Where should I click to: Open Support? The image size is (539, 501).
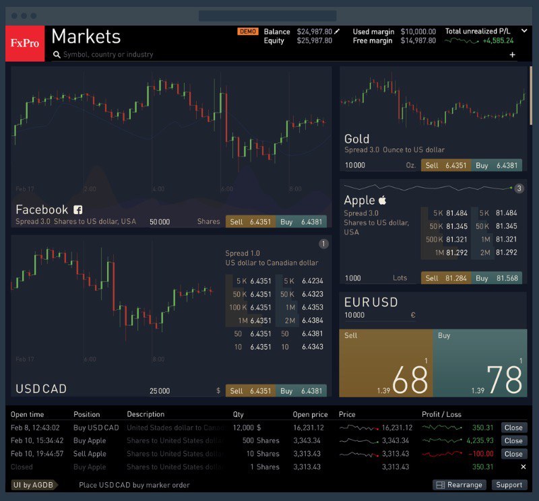click(509, 485)
